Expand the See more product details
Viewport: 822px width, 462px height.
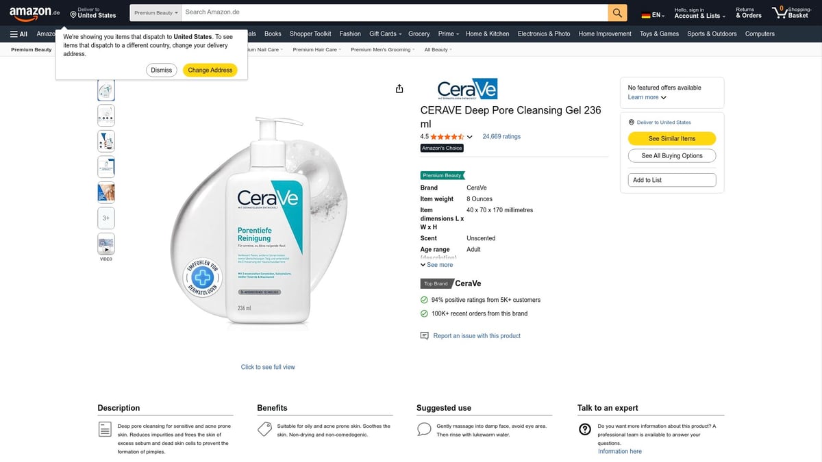[x=436, y=264]
